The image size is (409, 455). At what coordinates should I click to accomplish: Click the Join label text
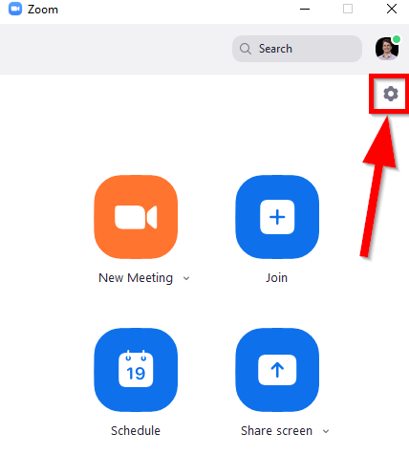[277, 278]
